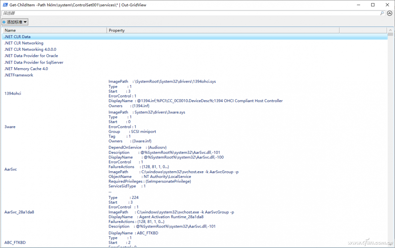This screenshot has height=248, width=395.
Task: Select the .NETFramework row
Action: tap(19, 75)
